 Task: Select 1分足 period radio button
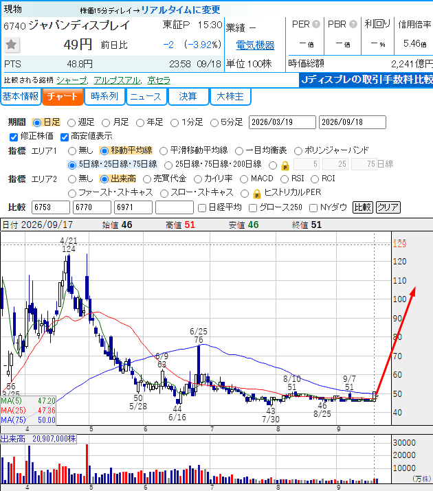click(175, 122)
